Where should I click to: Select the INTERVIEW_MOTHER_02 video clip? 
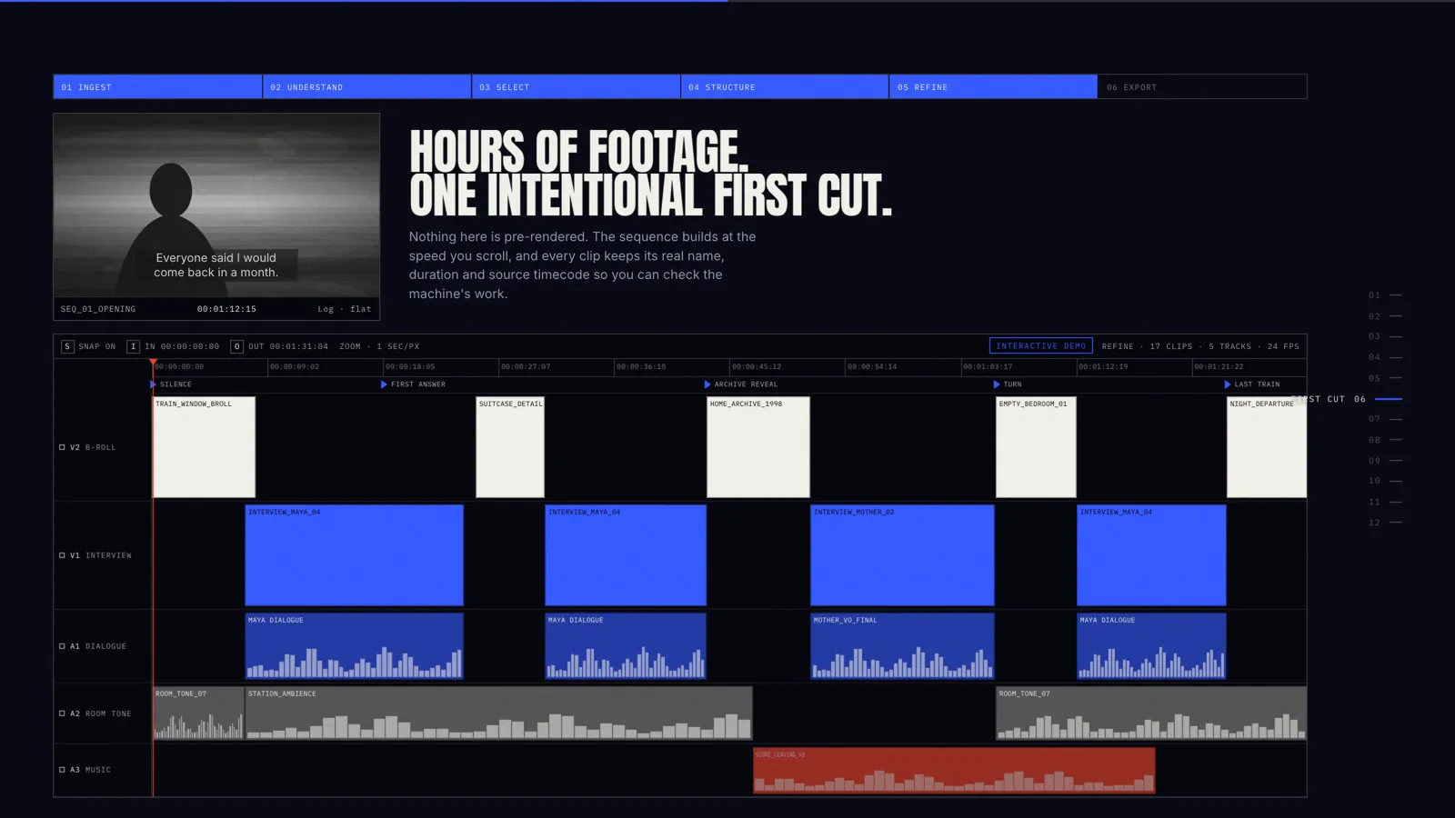902,555
